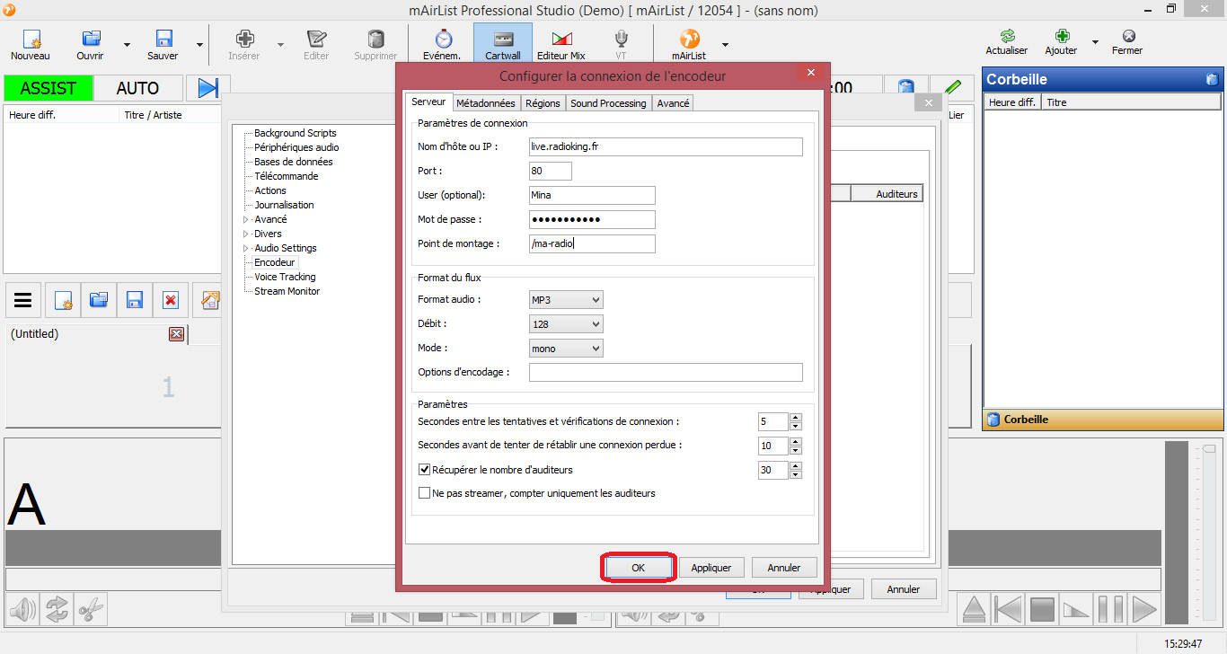Click the cartwall red X delete icon
1227x654 pixels.
(x=171, y=300)
